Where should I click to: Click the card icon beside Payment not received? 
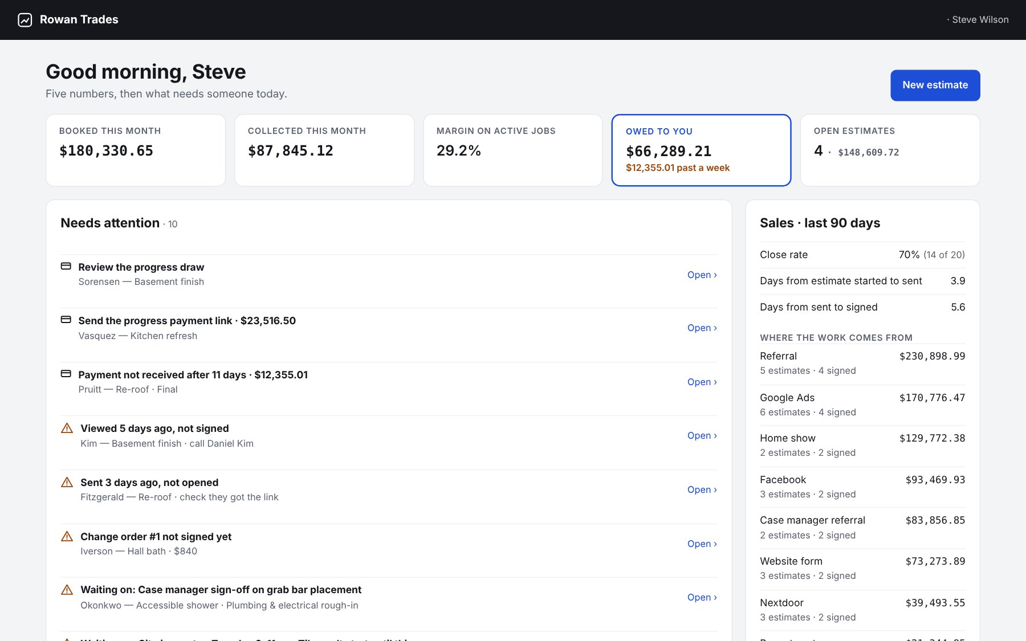[x=66, y=374]
